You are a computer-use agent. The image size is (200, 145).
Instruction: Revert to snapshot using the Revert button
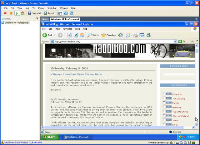[x=49, y=13]
